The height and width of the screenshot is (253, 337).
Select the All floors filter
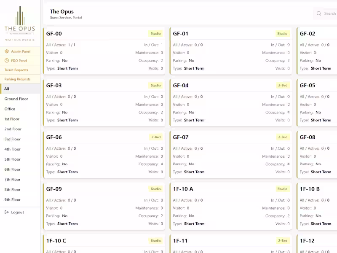coord(20,89)
